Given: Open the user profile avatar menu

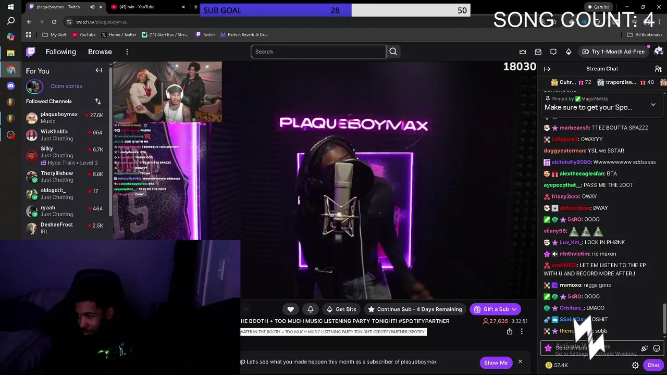Looking at the screenshot, I should pyautogui.click(x=659, y=51).
